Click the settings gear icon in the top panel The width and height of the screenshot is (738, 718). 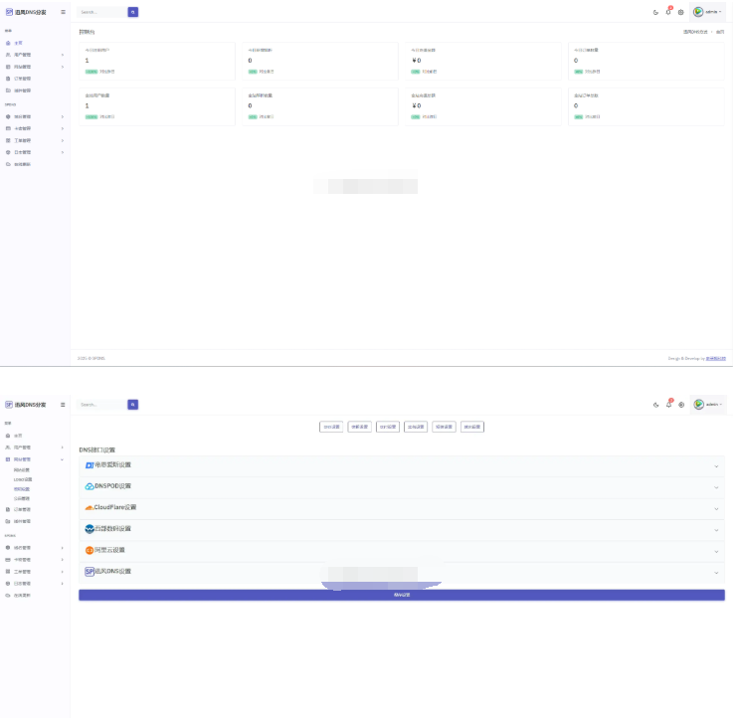pos(681,12)
